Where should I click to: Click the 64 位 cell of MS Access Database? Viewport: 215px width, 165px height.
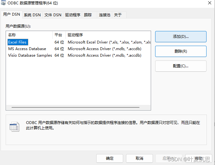click(59, 49)
